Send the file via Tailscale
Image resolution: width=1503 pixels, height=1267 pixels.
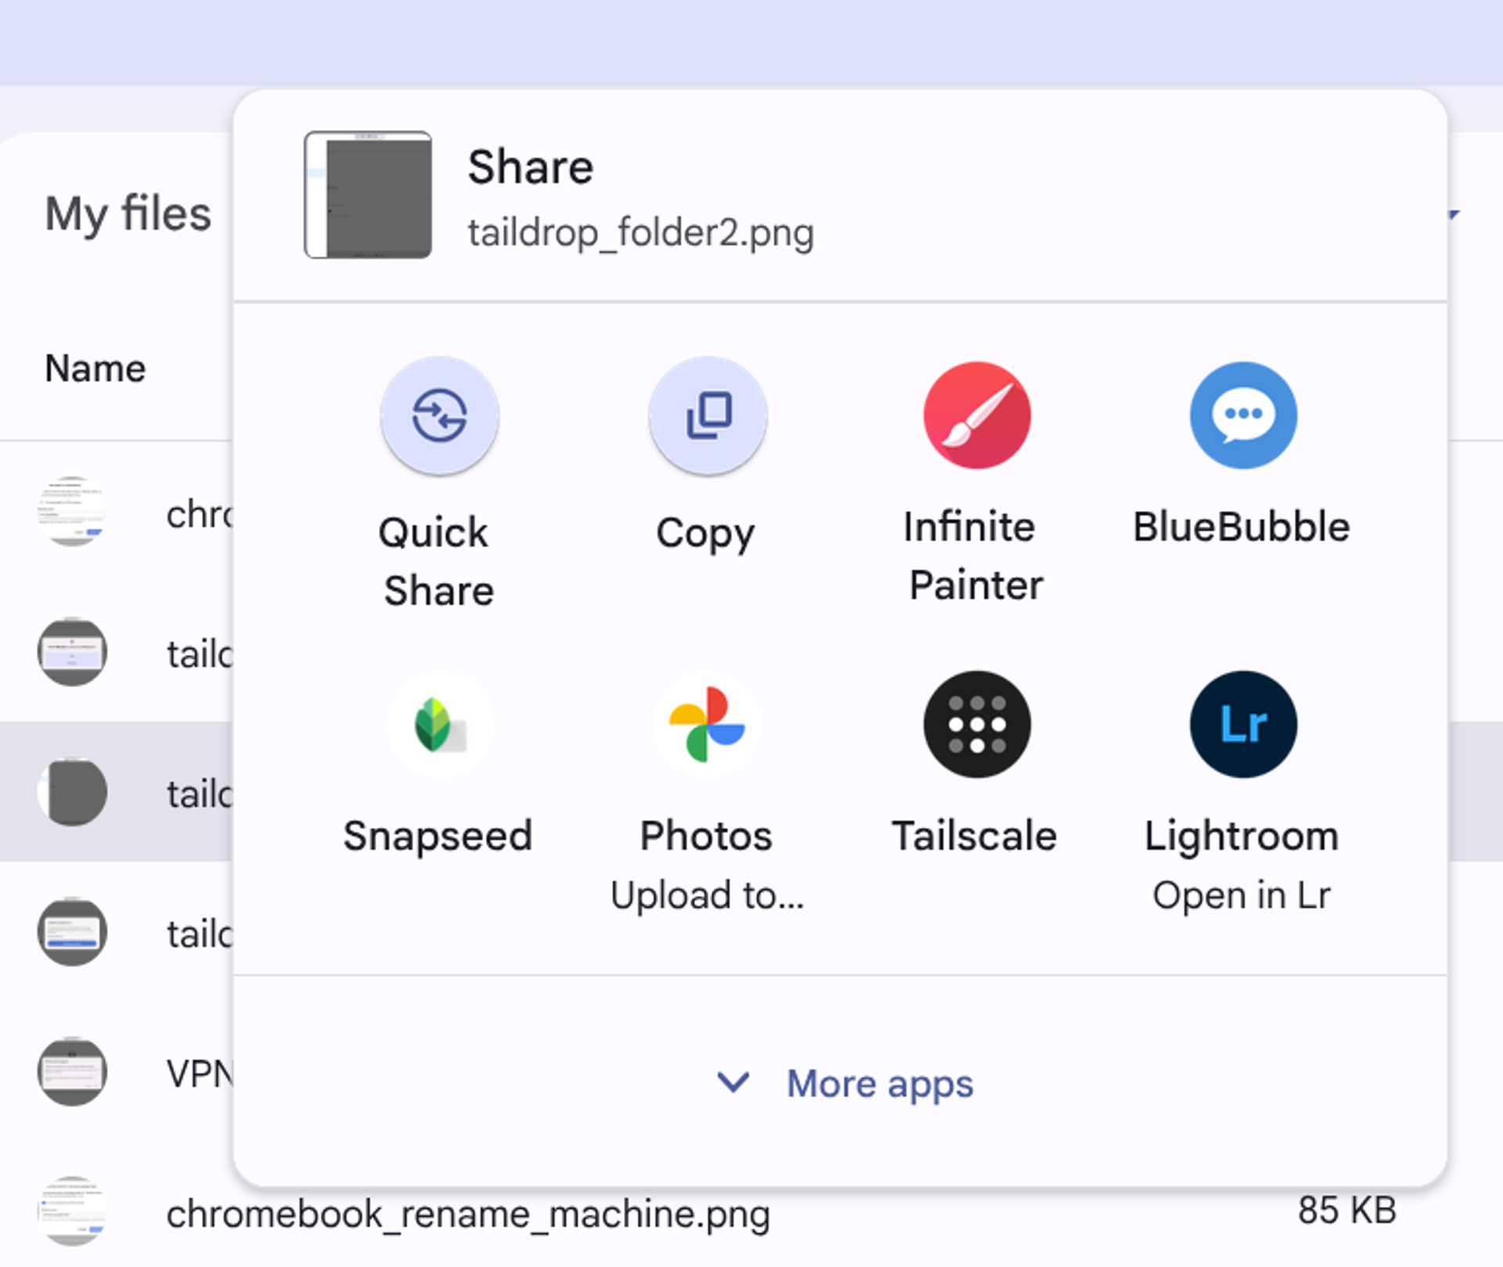coord(976,725)
